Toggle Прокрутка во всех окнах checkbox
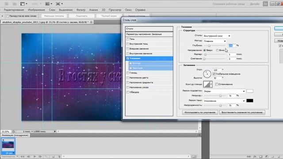The height and width of the screenshot is (159, 283). [x=8, y=16]
